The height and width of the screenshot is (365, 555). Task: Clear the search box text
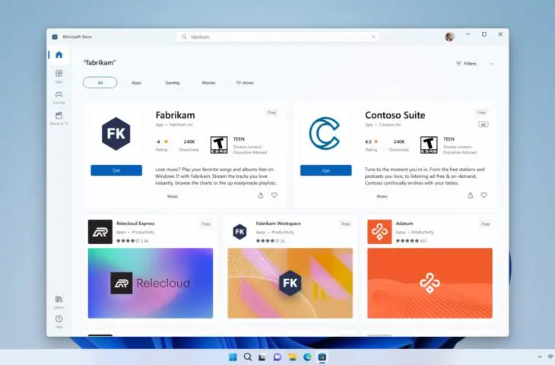click(373, 36)
